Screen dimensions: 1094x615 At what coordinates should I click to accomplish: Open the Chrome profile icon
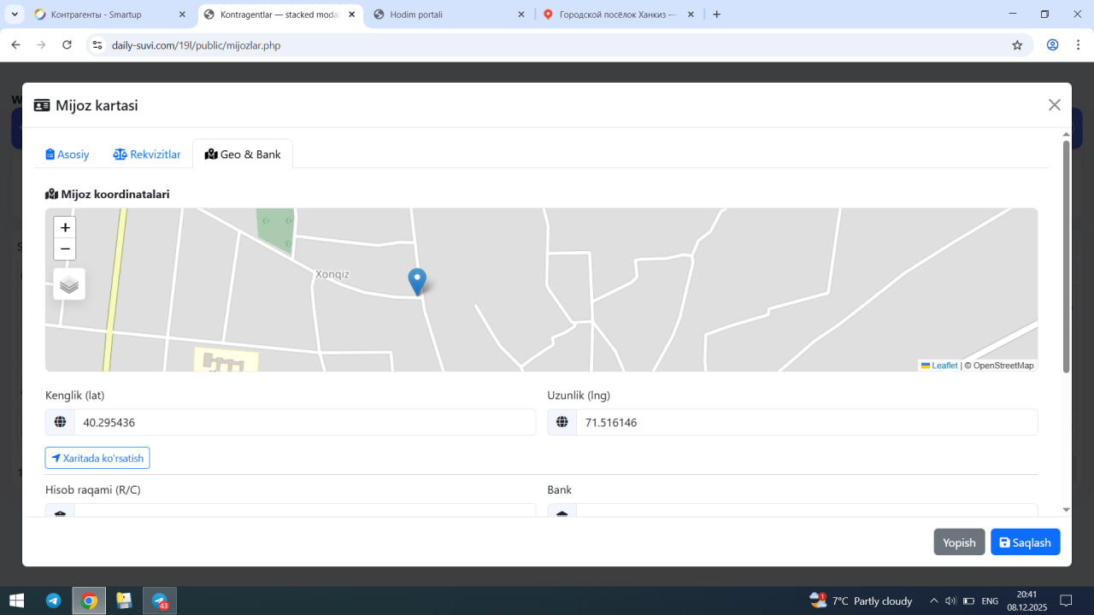click(x=1053, y=45)
